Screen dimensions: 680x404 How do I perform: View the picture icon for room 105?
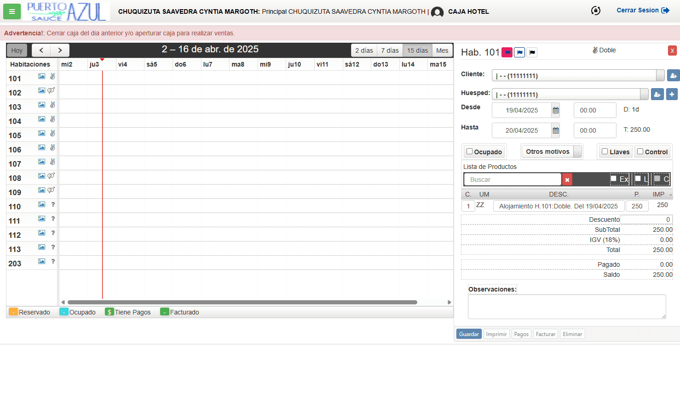41,133
